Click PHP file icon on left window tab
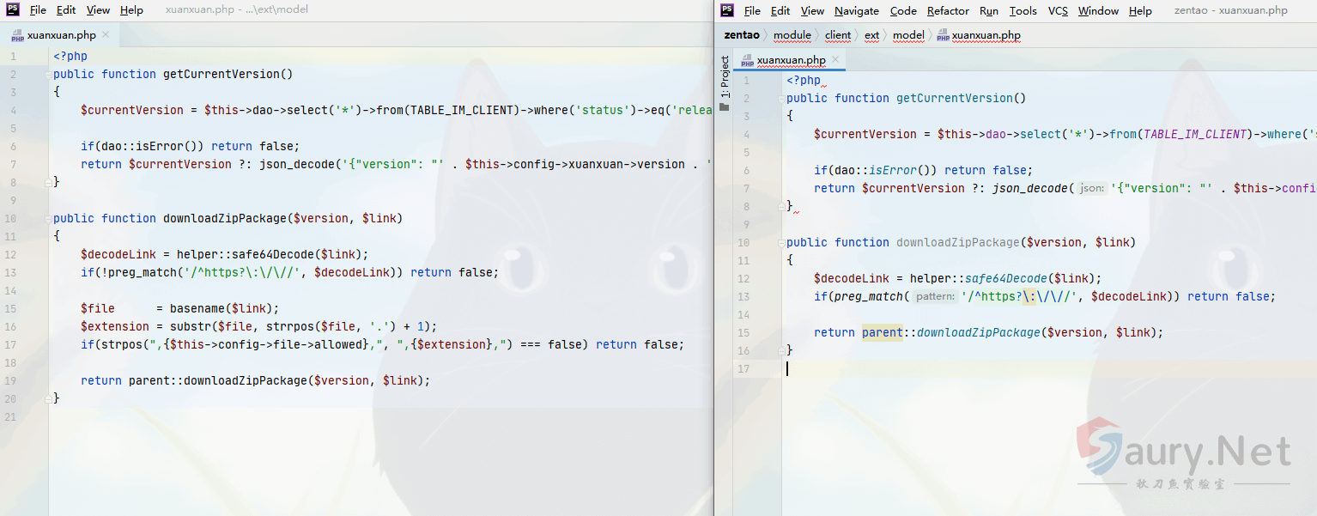Viewport: 1317px width, 516px height. [17, 35]
